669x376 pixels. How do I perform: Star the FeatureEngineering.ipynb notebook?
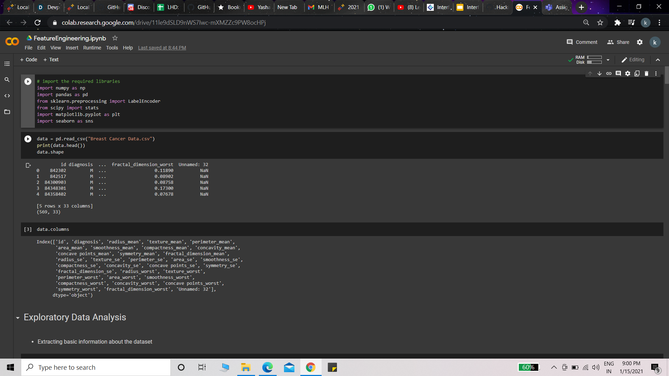click(x=115, y=38)
